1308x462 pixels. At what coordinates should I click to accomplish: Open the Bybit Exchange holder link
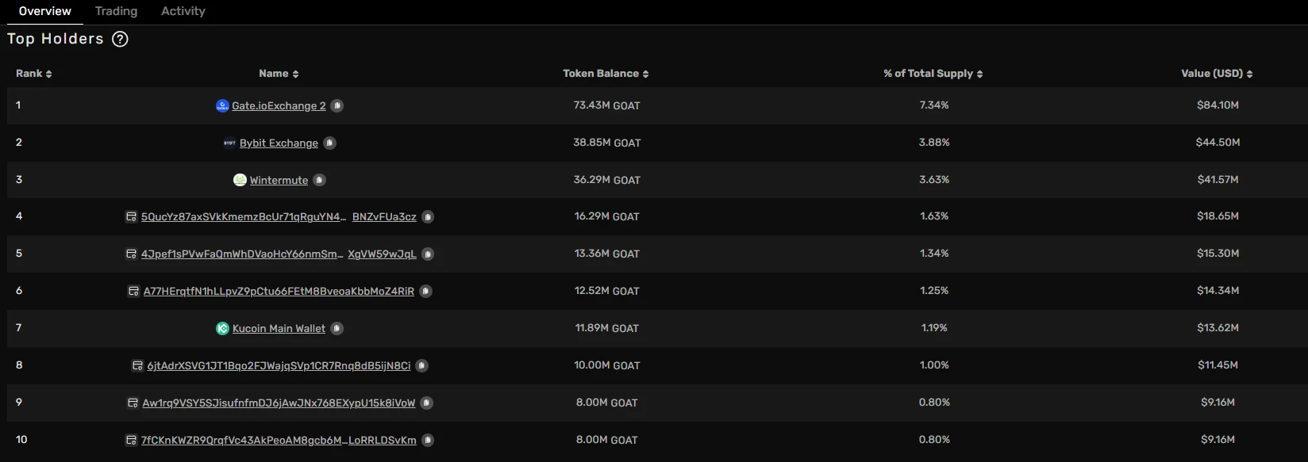[x=279, y=143]
